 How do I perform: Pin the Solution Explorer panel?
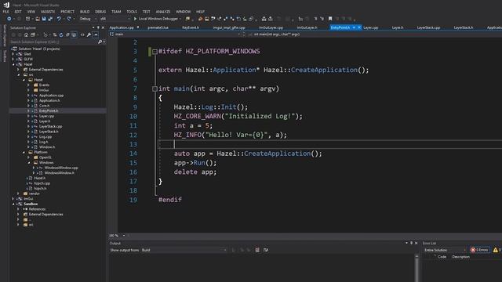point(98,28)
